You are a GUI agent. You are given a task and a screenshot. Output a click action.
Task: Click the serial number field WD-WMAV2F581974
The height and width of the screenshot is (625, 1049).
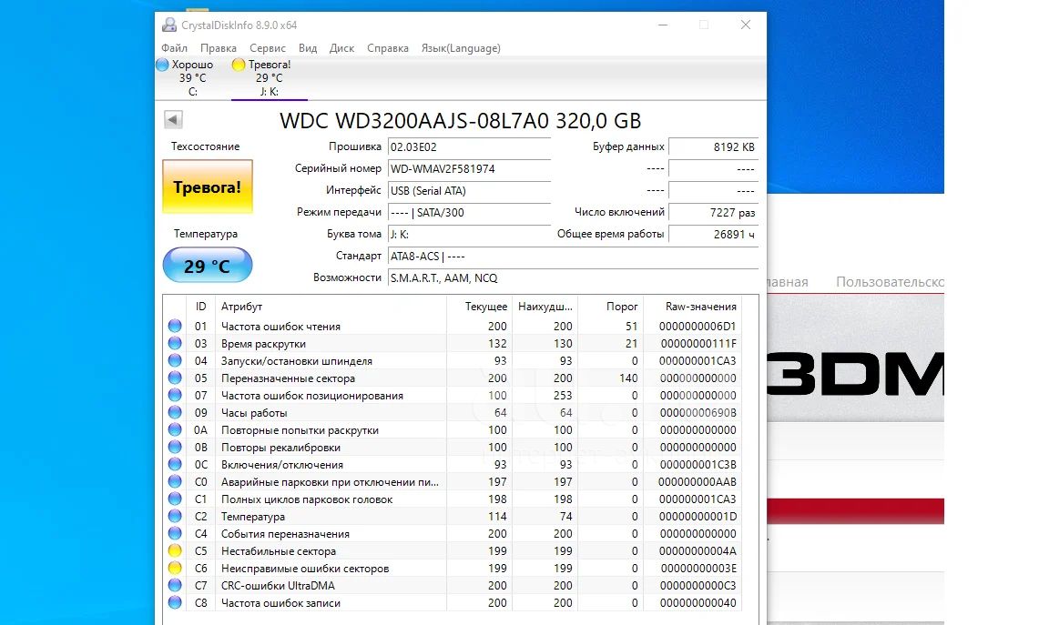click(x=469, y=169)
